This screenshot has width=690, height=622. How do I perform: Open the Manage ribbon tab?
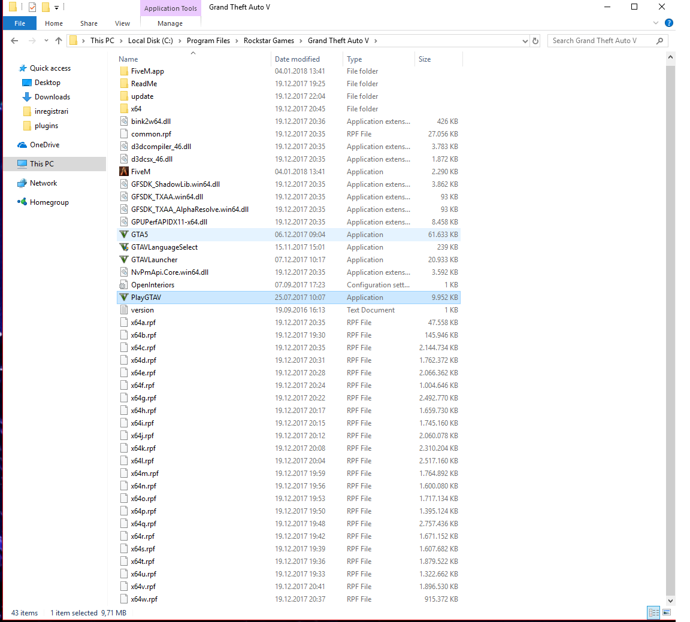pyautogui.click(x=170, y=23)
